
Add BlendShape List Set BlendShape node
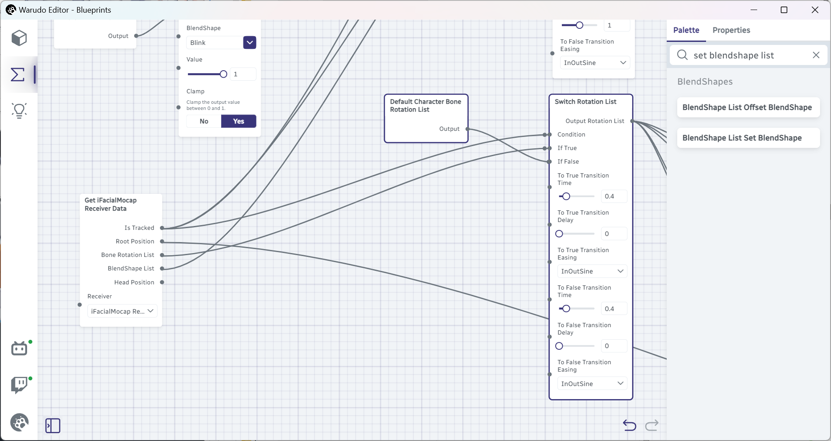click(x=748, y=138)
